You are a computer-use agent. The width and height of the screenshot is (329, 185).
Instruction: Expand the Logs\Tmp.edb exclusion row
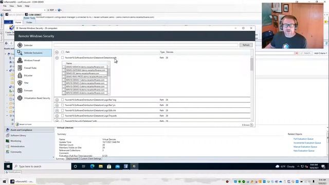point(57,116)
